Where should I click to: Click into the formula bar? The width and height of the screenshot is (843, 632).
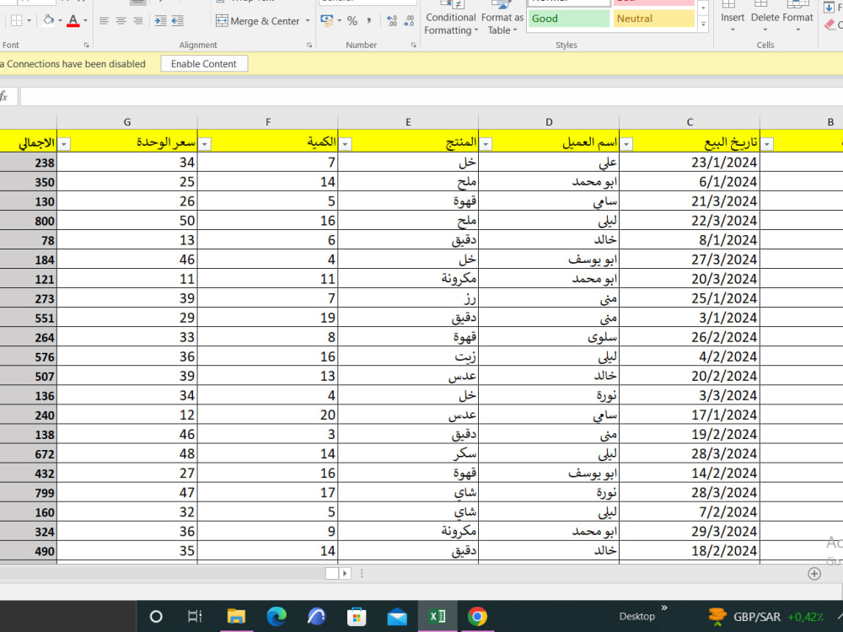coord(431,97)
